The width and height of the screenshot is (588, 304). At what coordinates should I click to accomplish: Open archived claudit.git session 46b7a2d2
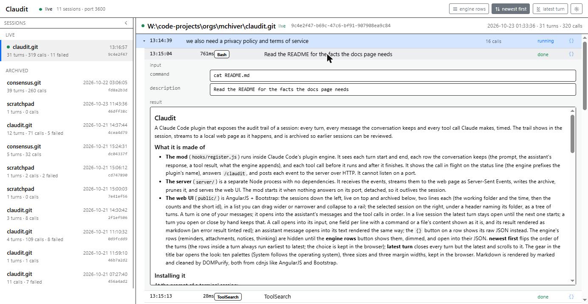pyautogui.click(x=67, y=256)
